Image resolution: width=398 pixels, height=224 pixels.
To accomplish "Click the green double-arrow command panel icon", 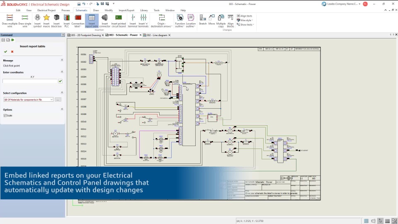I will [13, 40].
